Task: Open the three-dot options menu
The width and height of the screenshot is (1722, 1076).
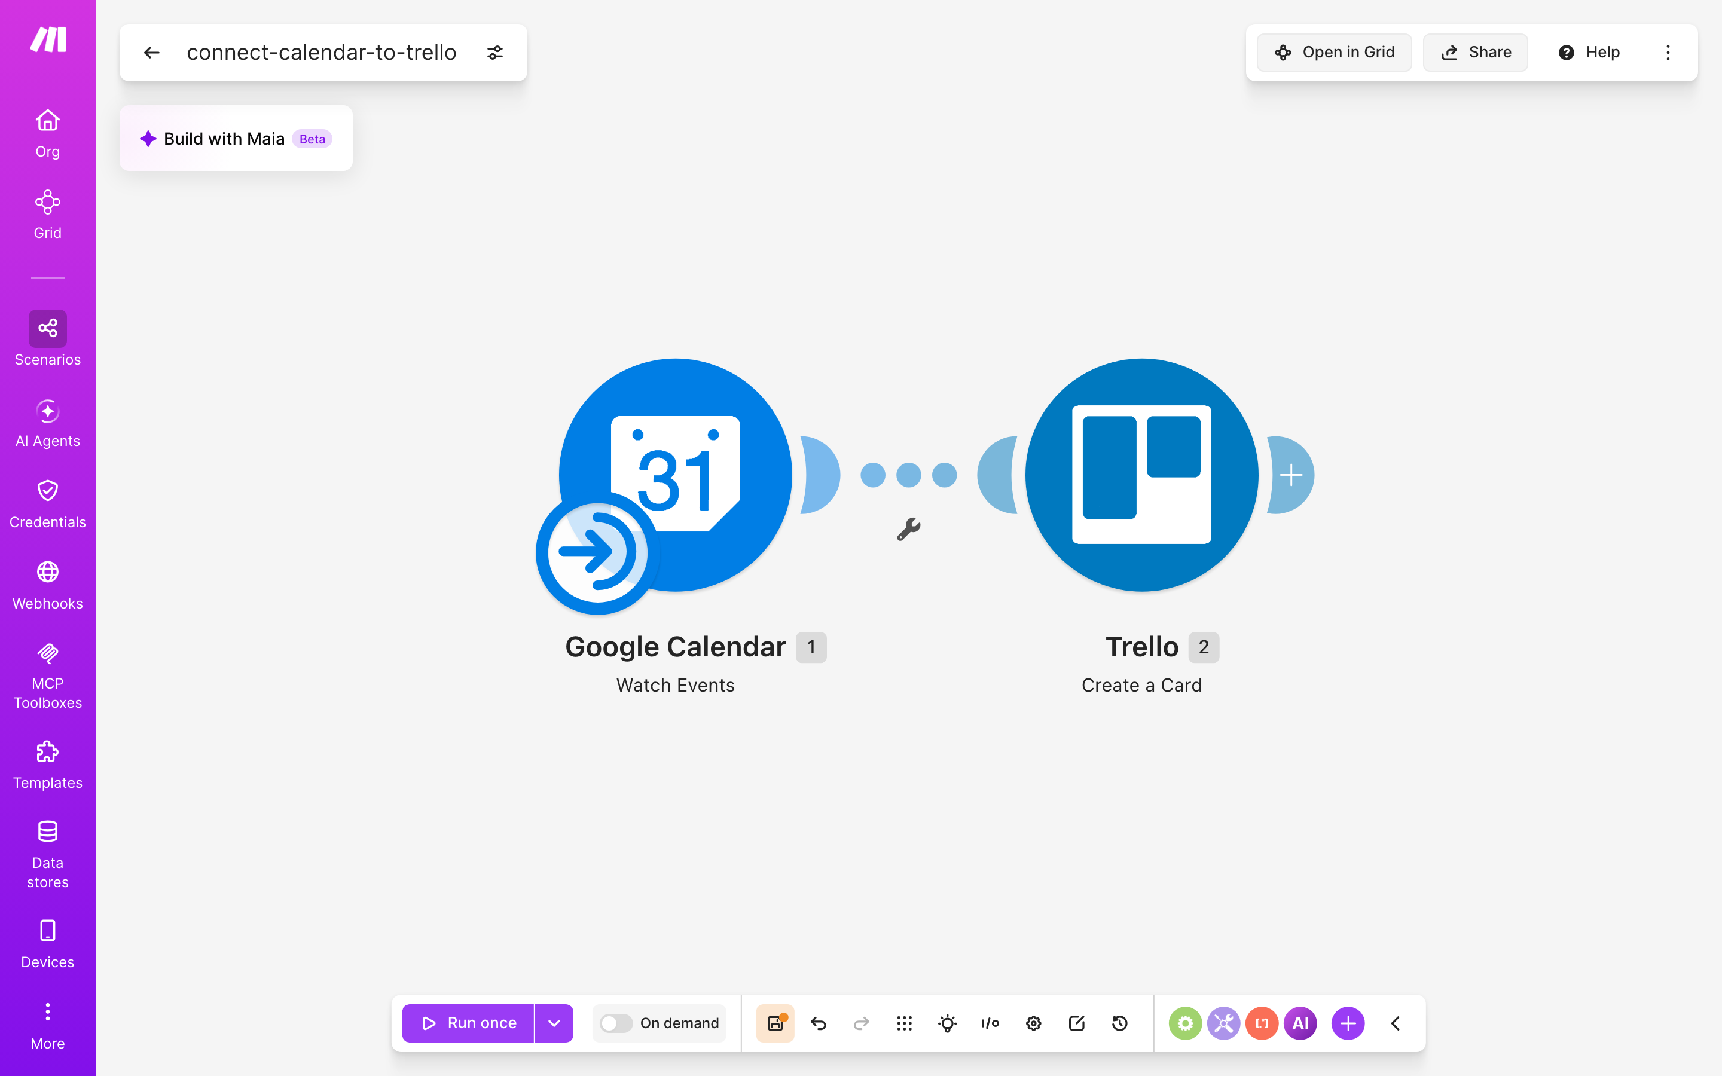Action: tap(1668, 53)
